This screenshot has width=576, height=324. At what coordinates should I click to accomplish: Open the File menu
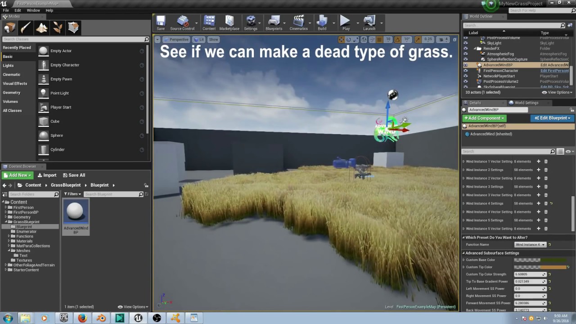tap(6, 10)
